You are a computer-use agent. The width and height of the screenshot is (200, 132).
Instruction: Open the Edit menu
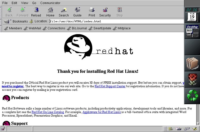pos(14,3)
